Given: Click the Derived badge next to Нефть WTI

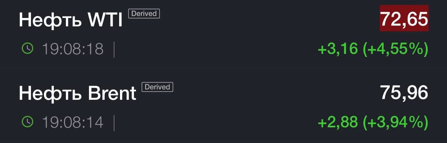Looking at the screenshot, I should coord(144,14).
